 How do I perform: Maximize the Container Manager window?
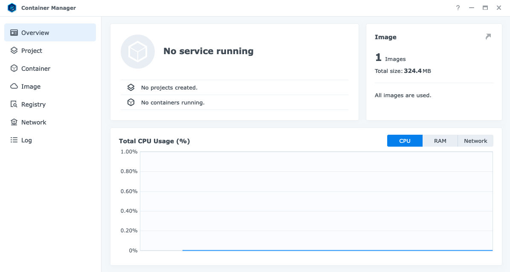[x=485, y=8]
